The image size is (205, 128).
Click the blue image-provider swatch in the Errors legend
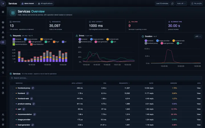(x=91, y=39)
